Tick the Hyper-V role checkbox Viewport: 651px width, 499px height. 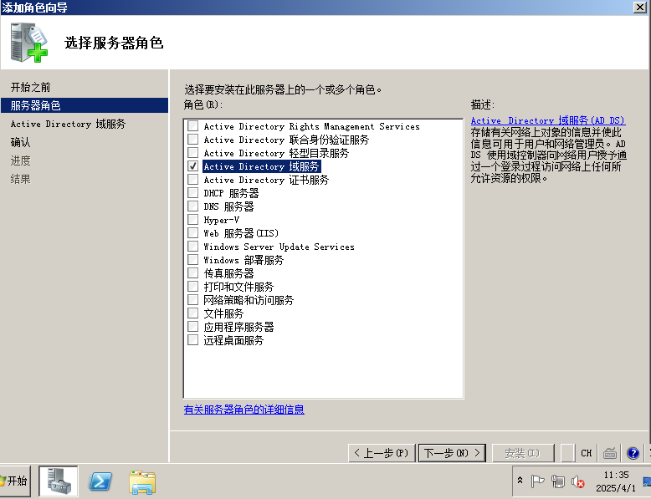tap(192, 220)
